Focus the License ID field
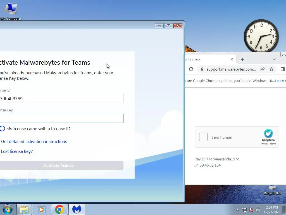This screenshot has height=215, width=286. (x=61, y=99)
